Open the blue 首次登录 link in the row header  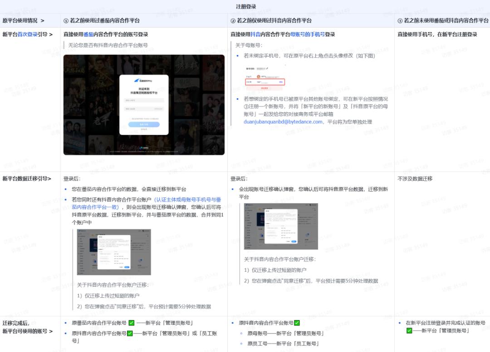pyautogui.click(x=27, y=34)
